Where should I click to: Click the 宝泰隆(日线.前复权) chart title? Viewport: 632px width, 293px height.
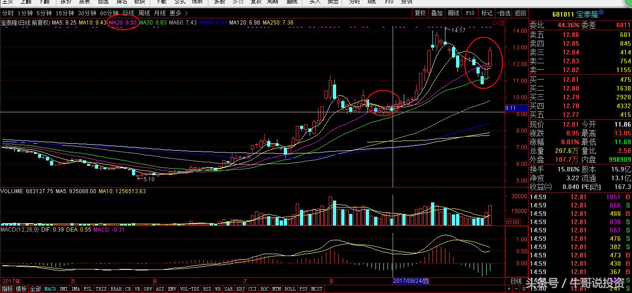point(25,22)
